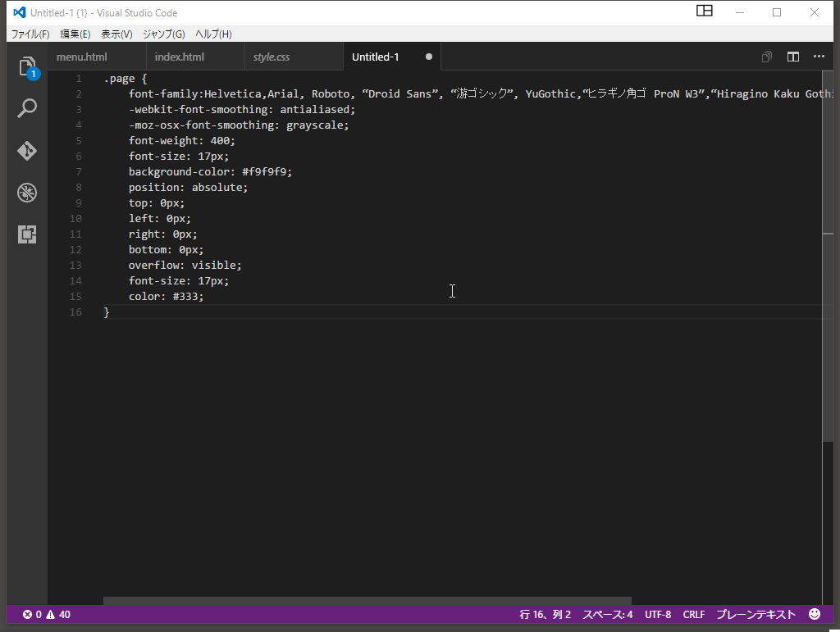Show opened editors icon in the tab bar

[767, 57]
